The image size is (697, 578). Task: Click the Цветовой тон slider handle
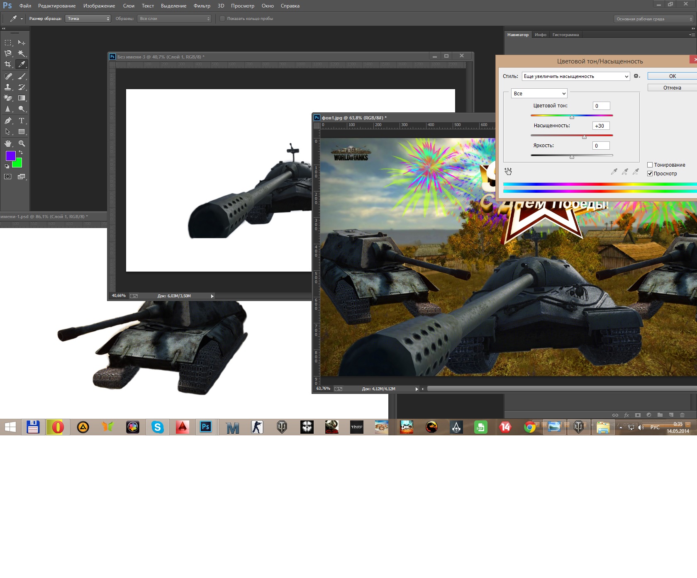click(x=572, y=117)
